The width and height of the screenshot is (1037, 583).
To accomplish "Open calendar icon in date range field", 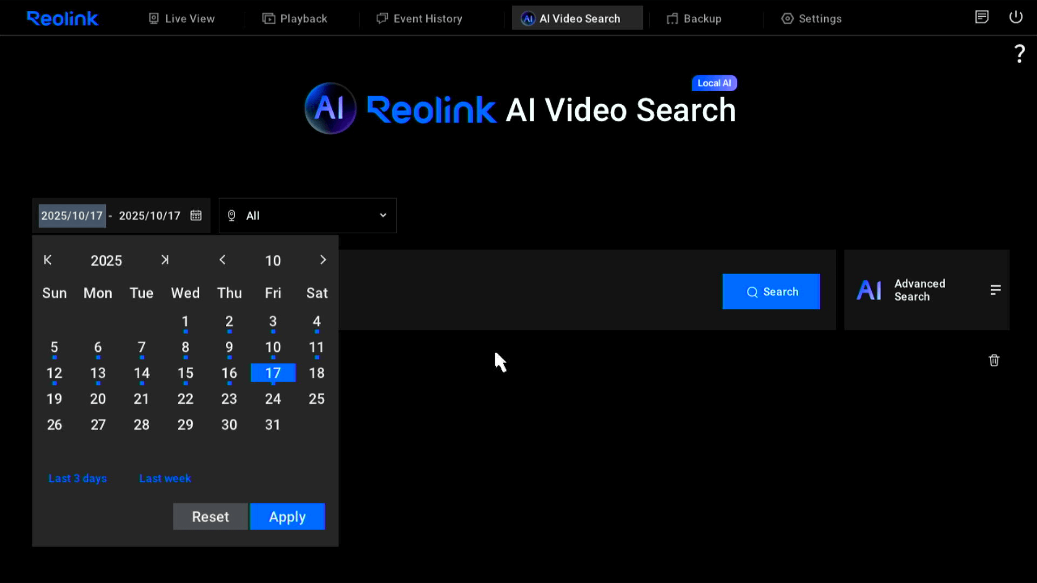I will [196, 215].
